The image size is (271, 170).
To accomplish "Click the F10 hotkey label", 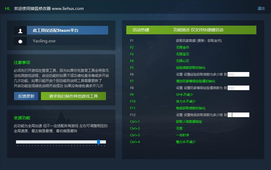I will (x=133, y=101).
